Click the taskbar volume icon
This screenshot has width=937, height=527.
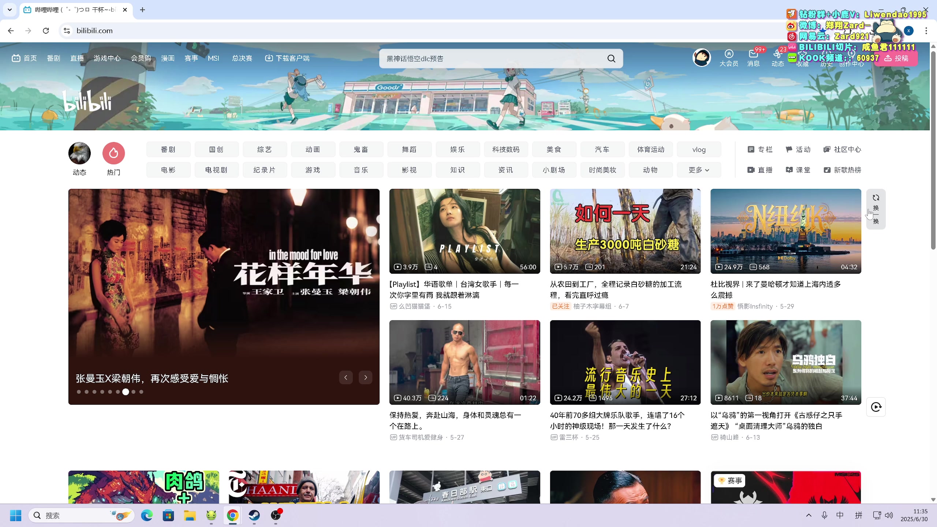889,515
